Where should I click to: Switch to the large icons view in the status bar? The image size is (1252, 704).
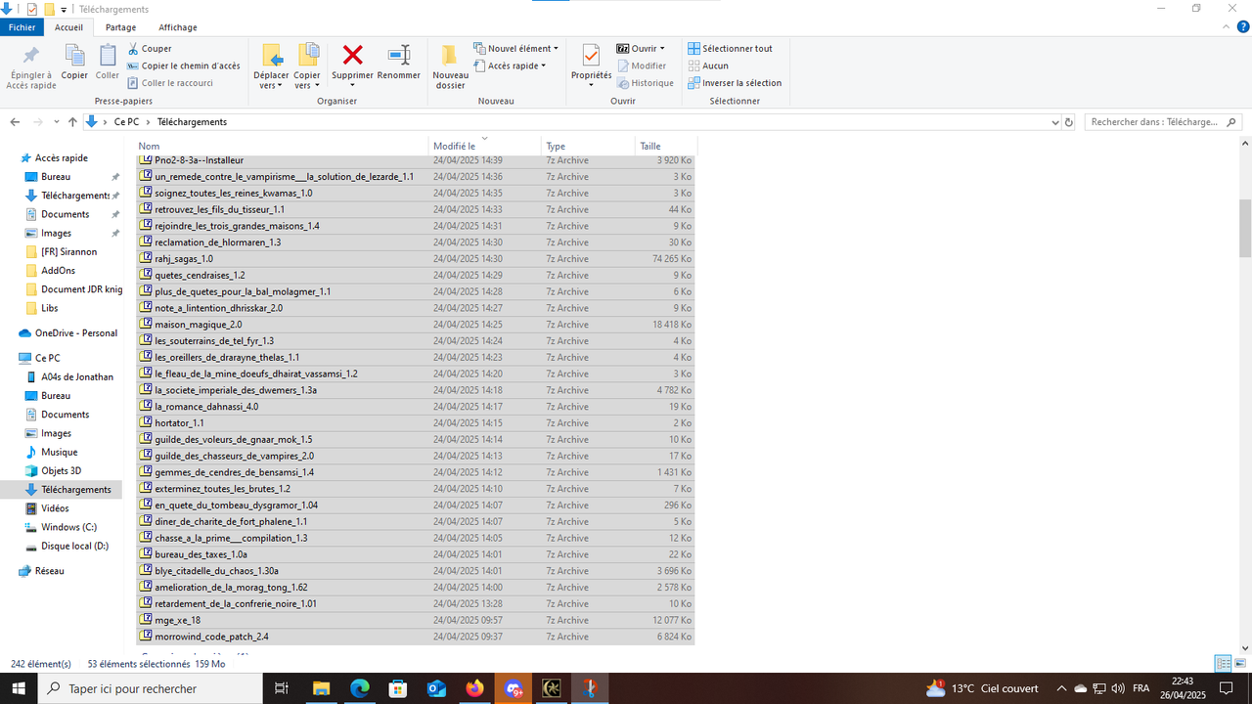click(x=1239, y=664)
